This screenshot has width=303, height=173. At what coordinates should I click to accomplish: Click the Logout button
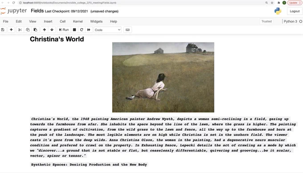tap(295, 11)
